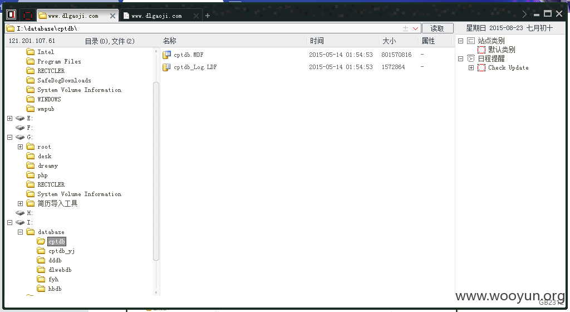Add a new tab with plus button
The height and width of the screenshot is (312, 570).
208,16
